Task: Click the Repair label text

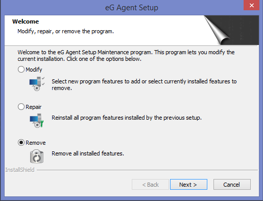Action: pos(34,107)
